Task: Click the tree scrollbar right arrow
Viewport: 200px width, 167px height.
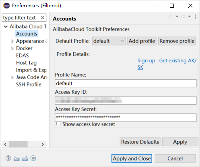Action: click(x=43, y=144)
